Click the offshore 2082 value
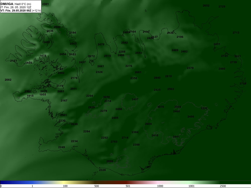This screenshot has width=251, height=188. pyautogui.click(x=8, y=80)
